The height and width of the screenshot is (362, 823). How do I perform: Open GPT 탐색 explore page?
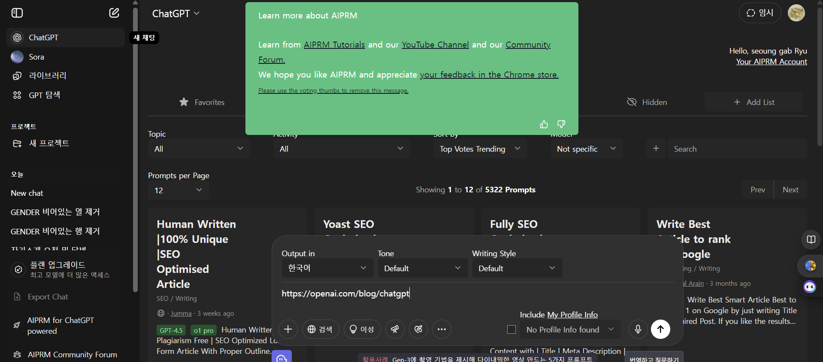[x=66, y=95]
